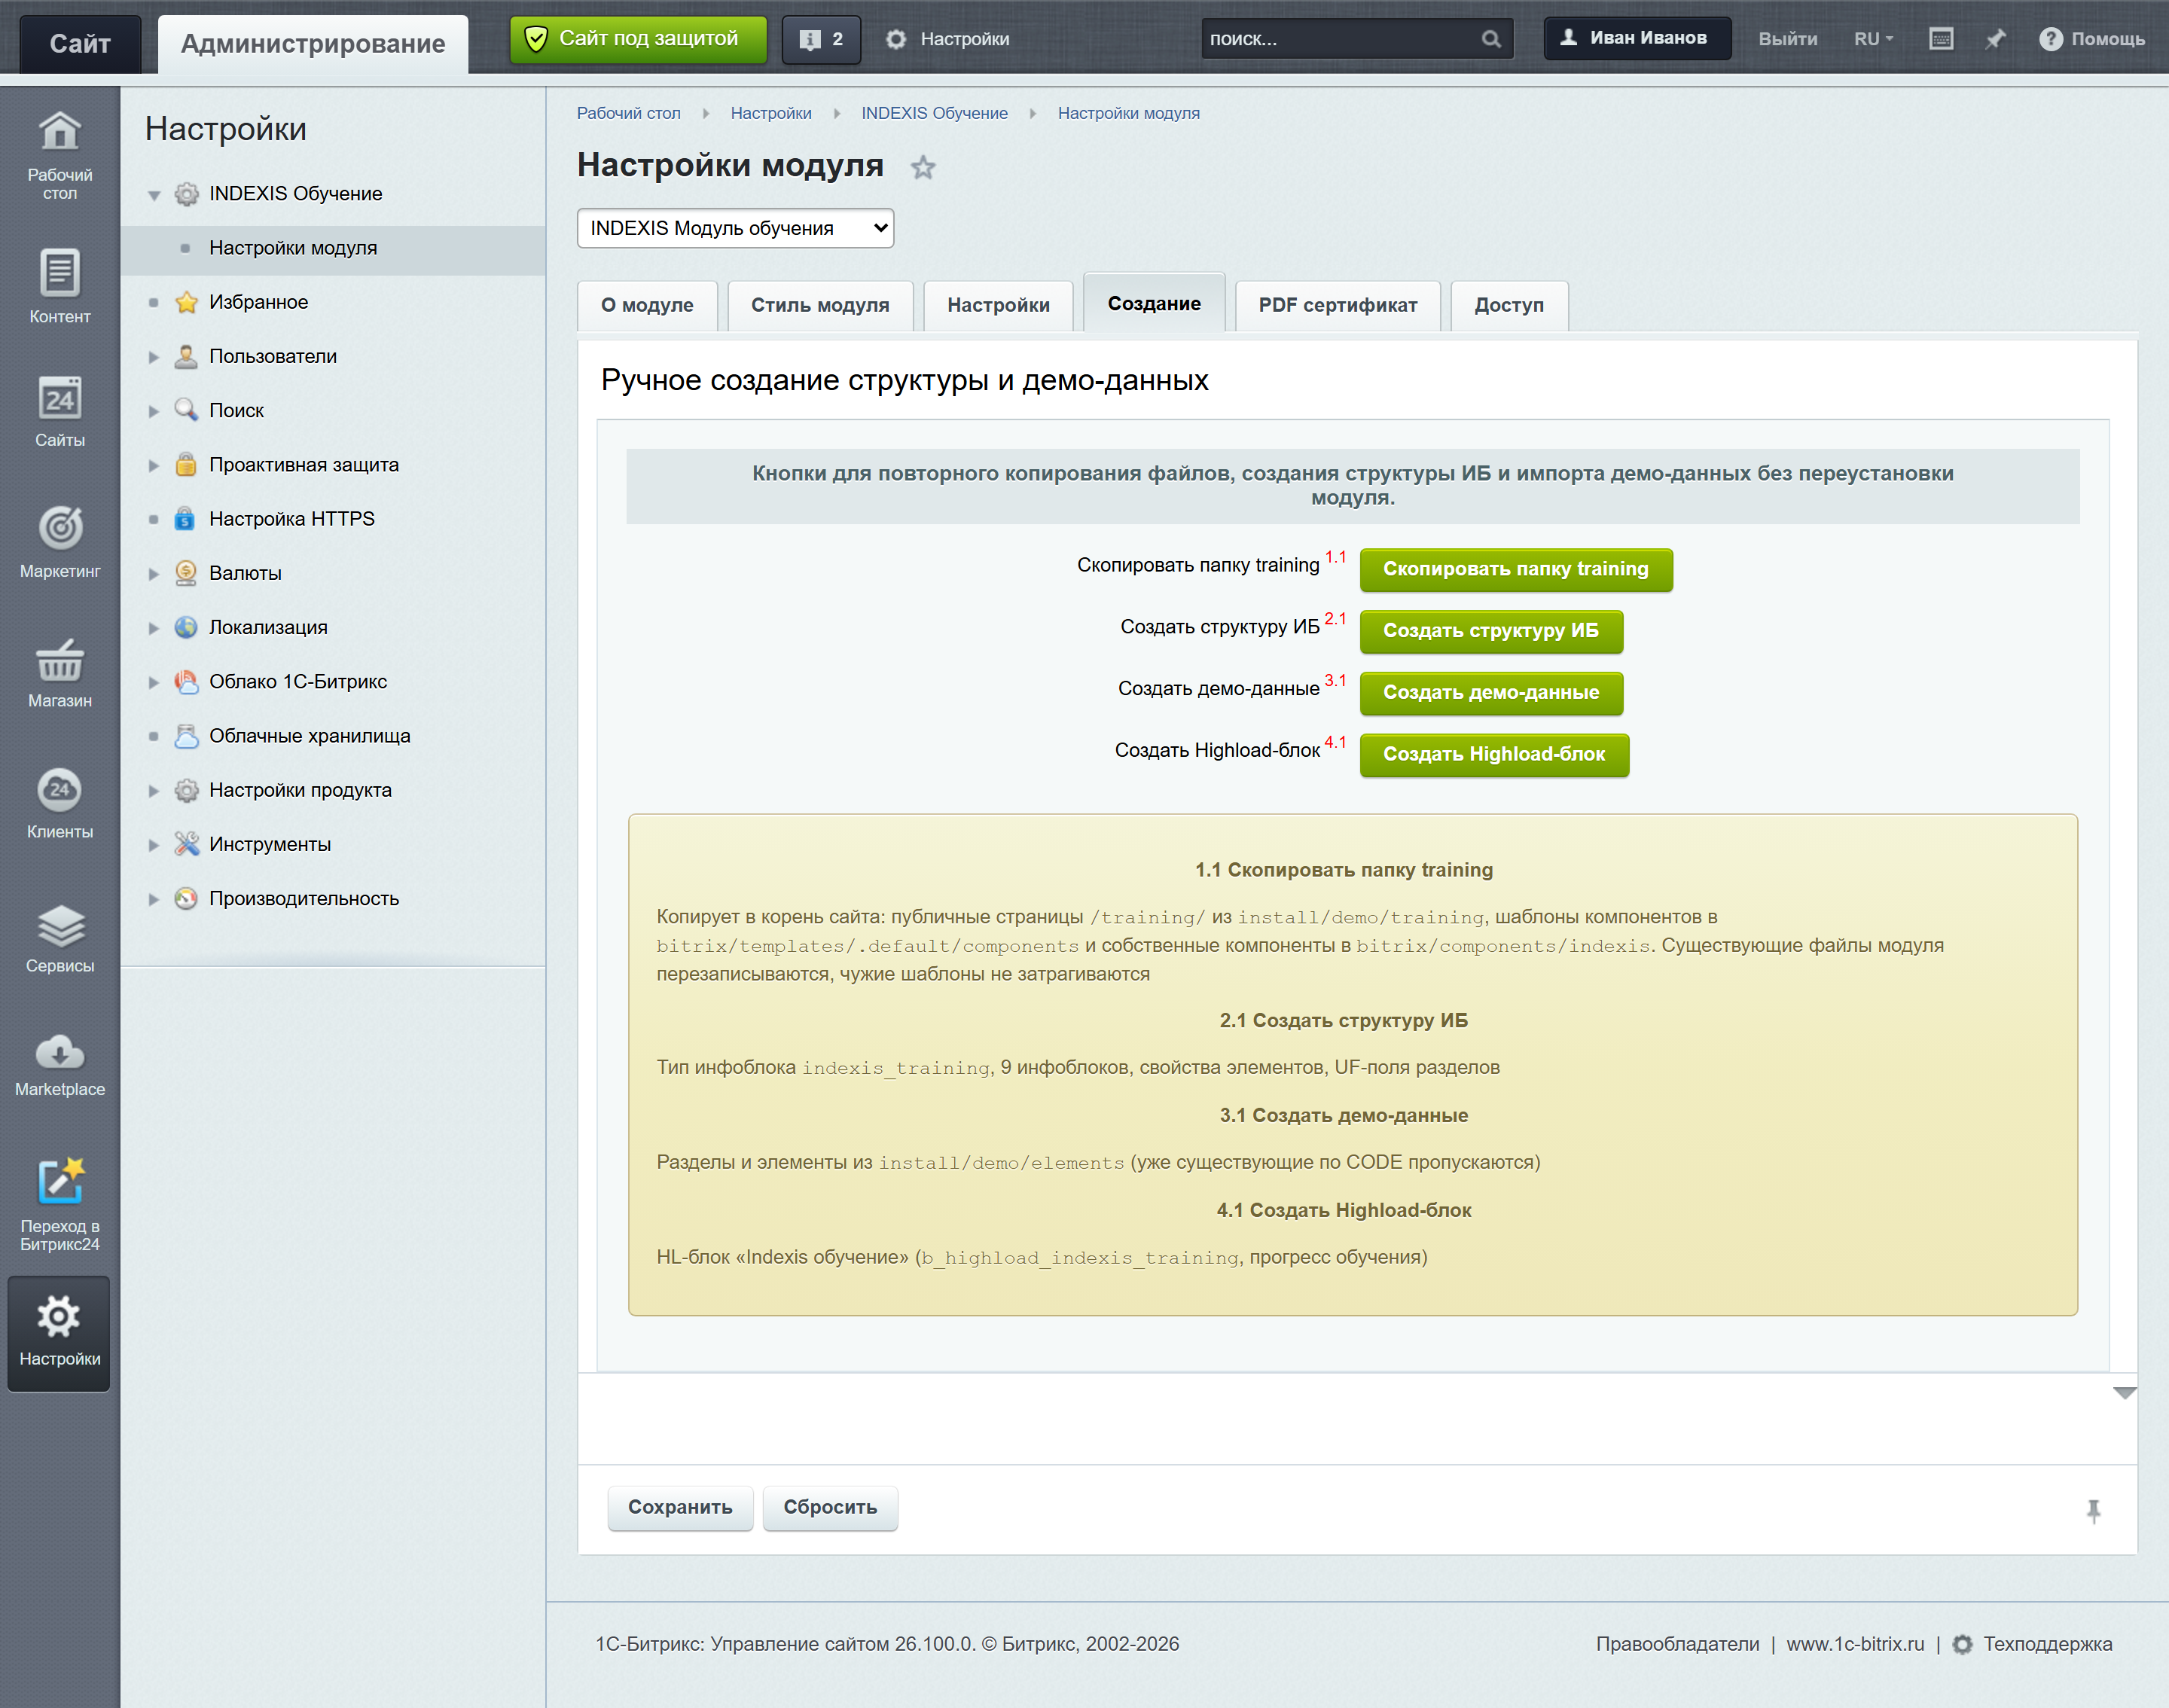Open Иван Иванов user profile
Viewport: 2169px width, 1708px height.
tap(1637, 38)
